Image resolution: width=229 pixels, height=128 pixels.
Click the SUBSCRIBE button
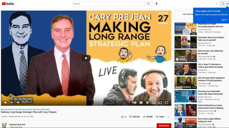pyautogui.click(x=164, y=126)
